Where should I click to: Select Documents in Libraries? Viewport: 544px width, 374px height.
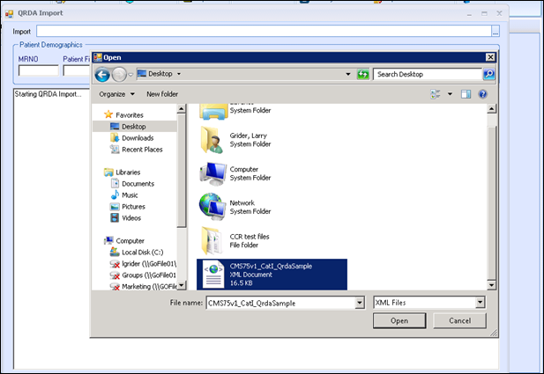[x=138, y=184]
